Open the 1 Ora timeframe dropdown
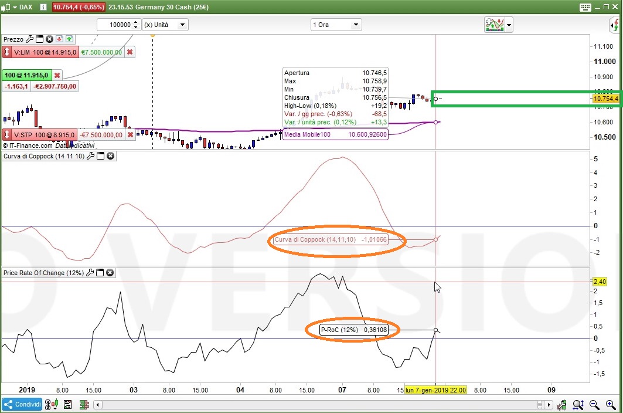Viewport: 623px width, 413px height. point(336,25)
